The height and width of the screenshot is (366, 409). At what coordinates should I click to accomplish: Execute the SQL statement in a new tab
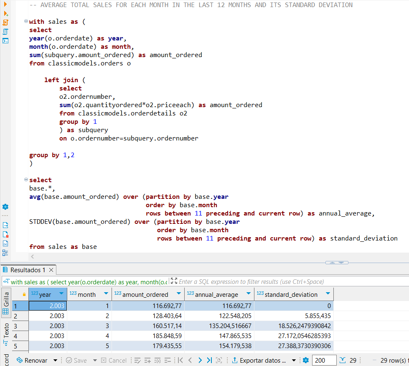5,13
